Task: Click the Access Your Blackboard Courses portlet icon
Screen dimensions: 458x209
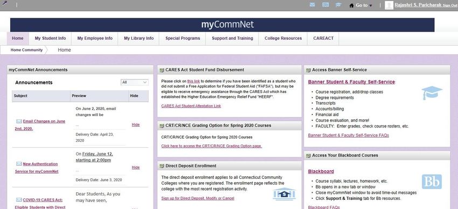Action: (x=308, y=155)
